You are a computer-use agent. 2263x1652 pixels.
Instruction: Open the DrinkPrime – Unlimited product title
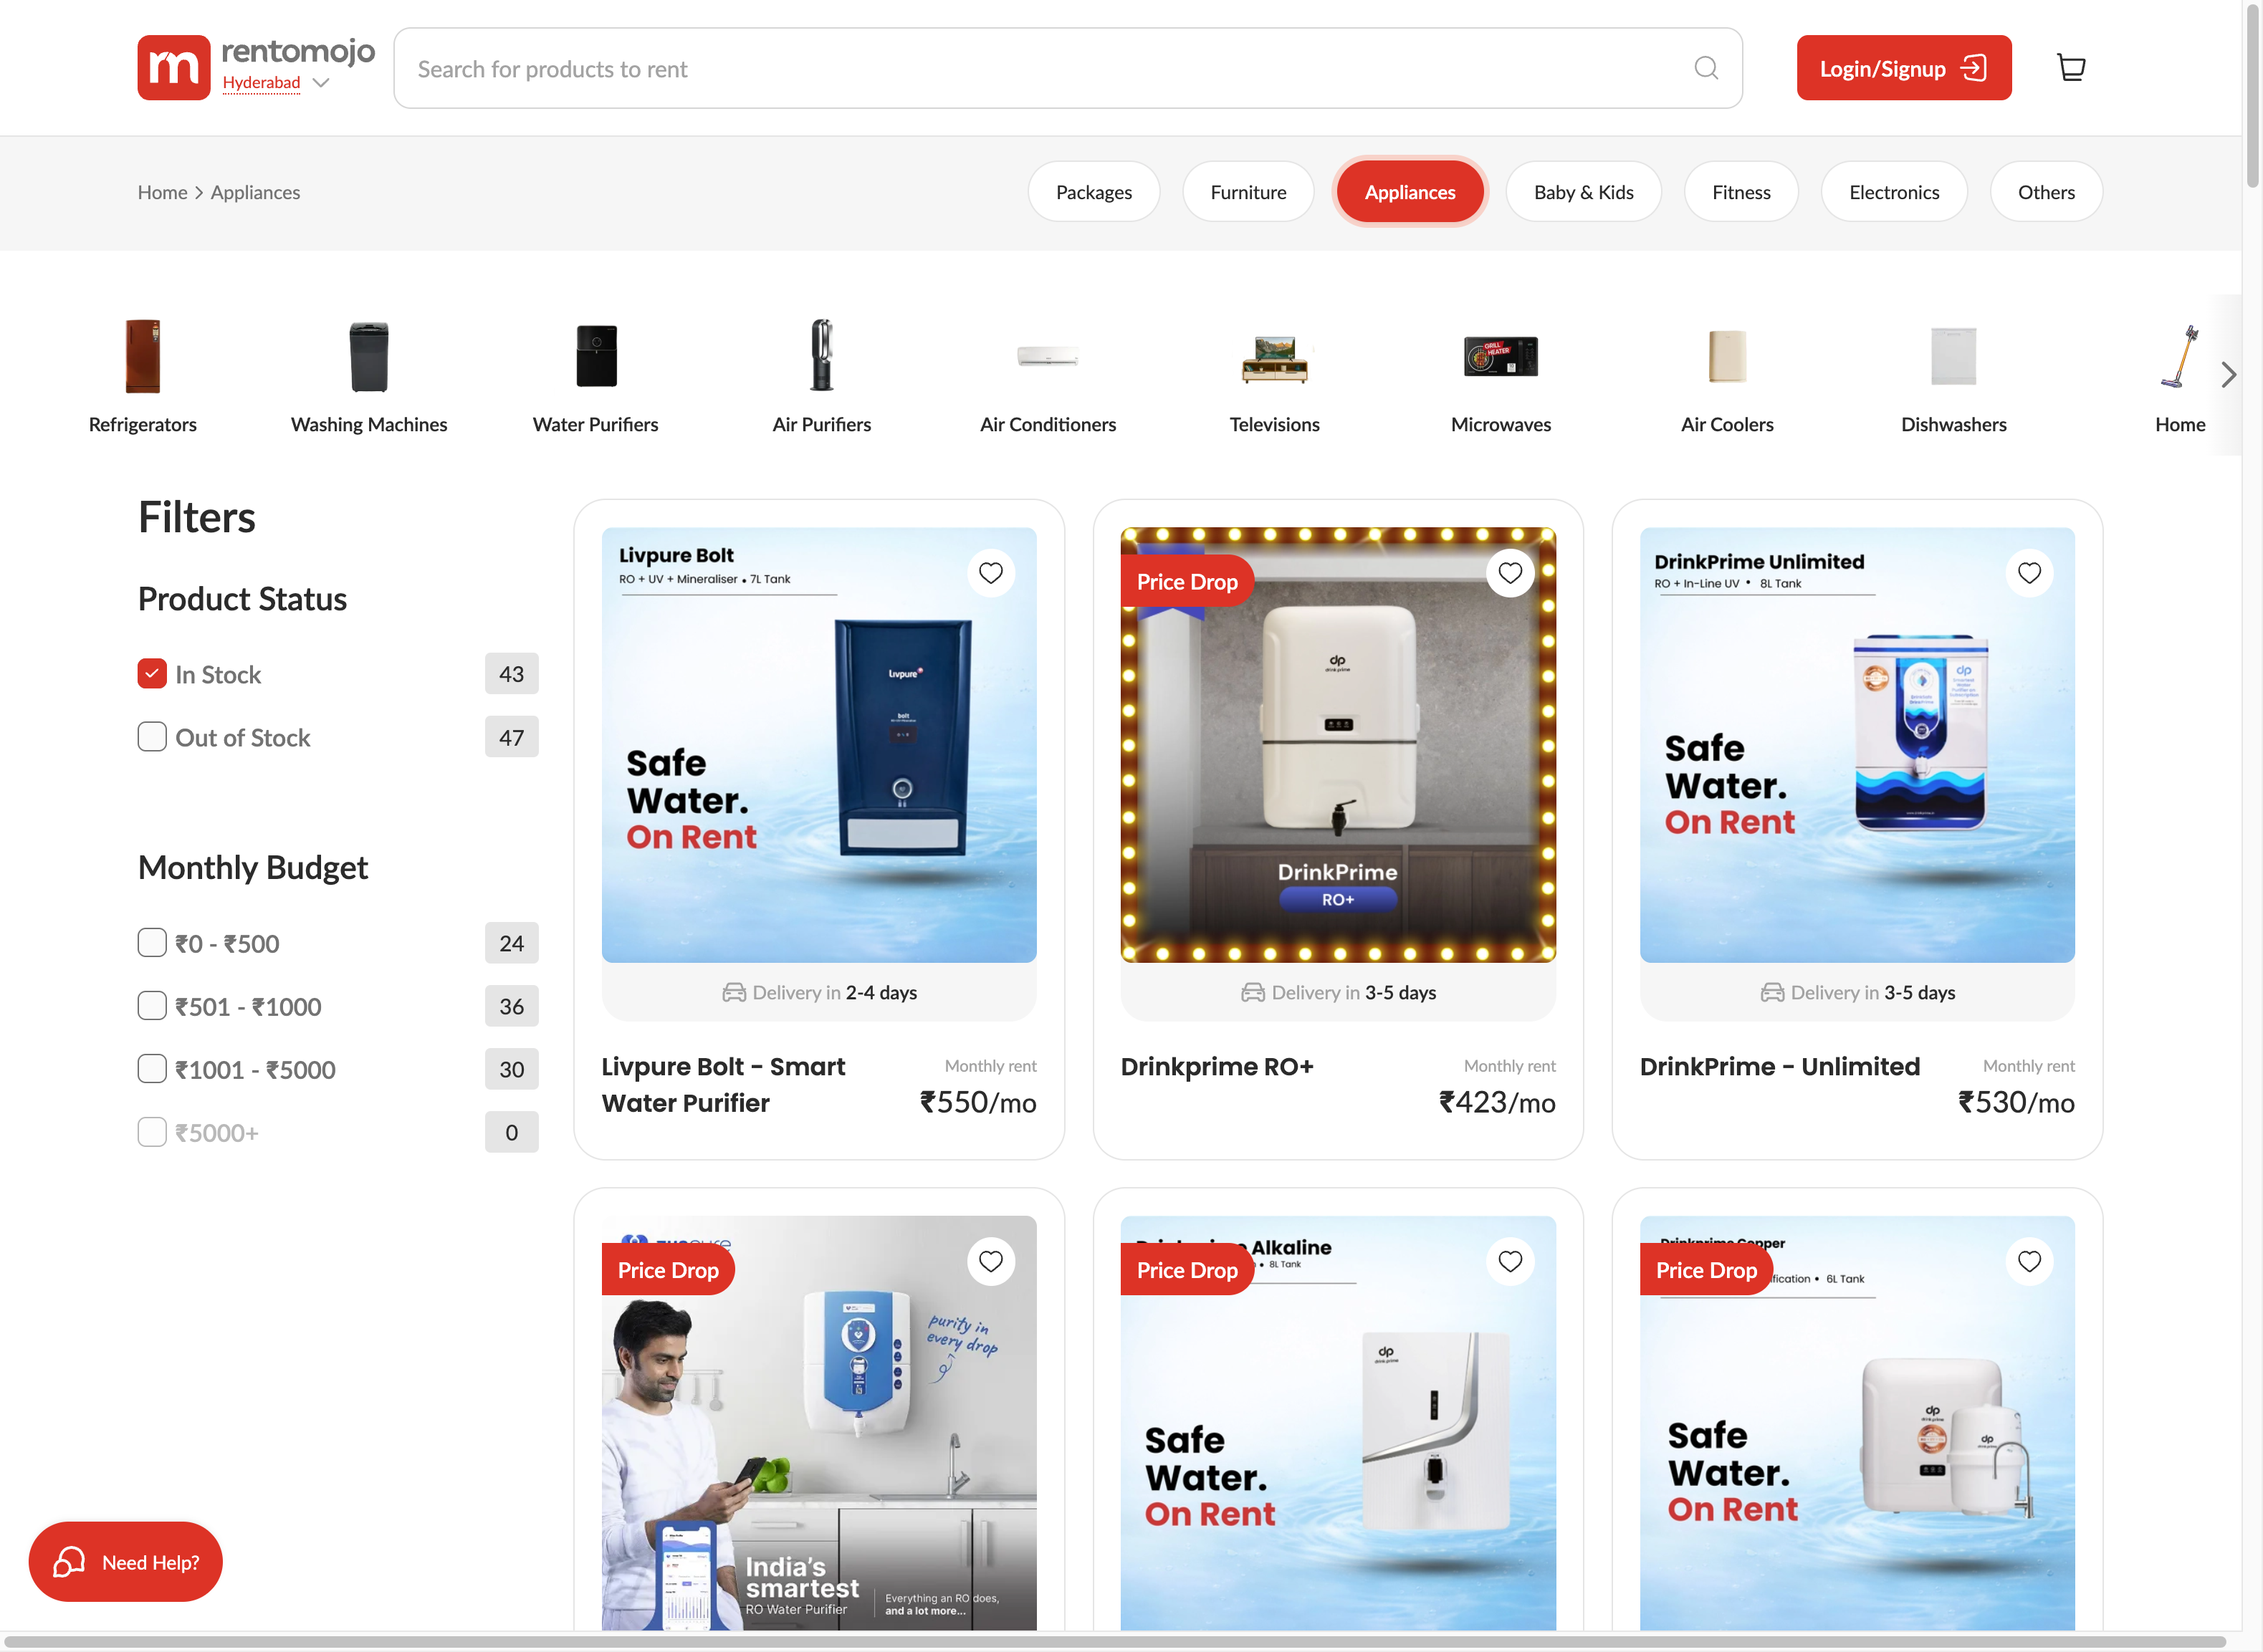(1780, 1067)
